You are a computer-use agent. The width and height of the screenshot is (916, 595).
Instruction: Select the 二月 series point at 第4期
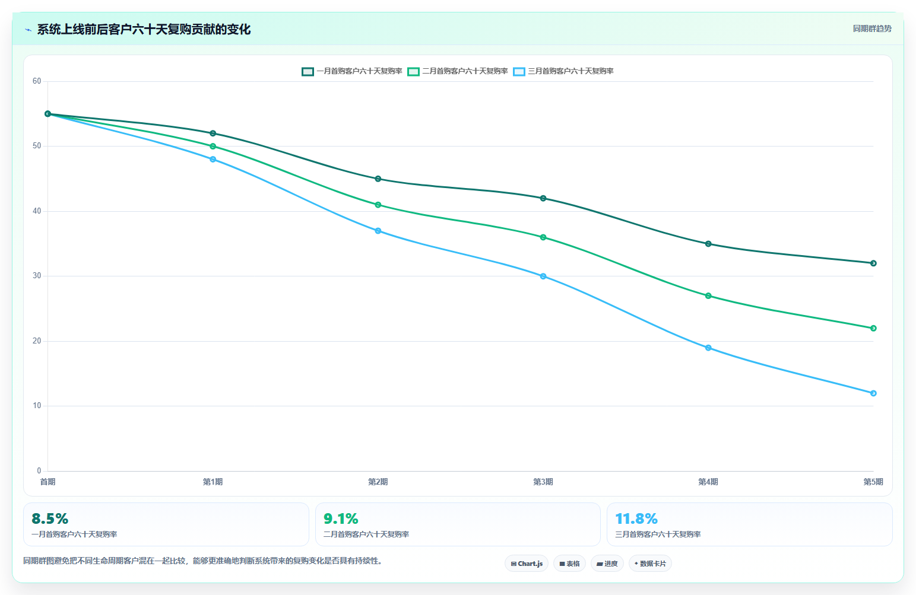[x=708, y=295]
